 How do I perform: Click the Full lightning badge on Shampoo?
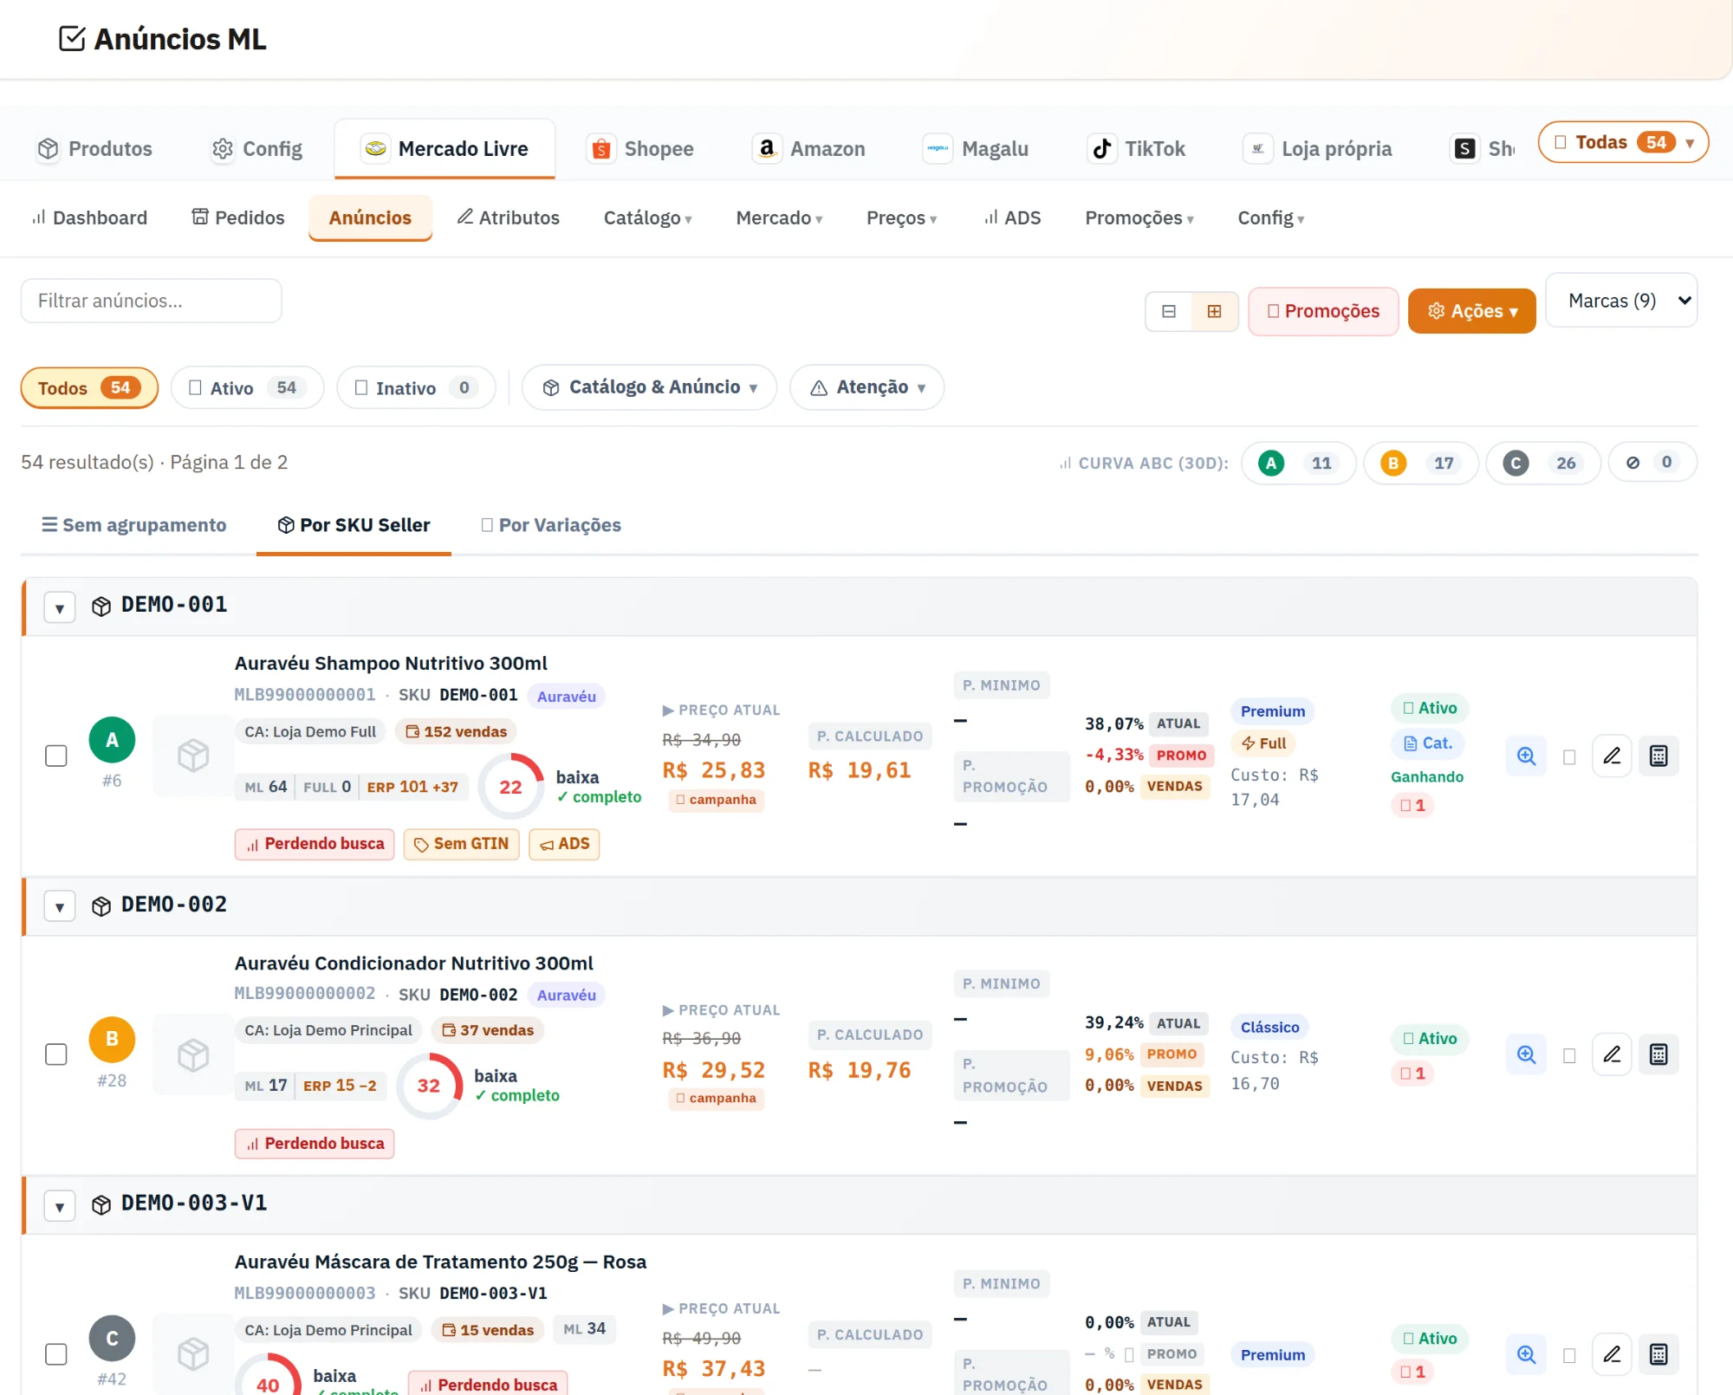coord(1263,743)
